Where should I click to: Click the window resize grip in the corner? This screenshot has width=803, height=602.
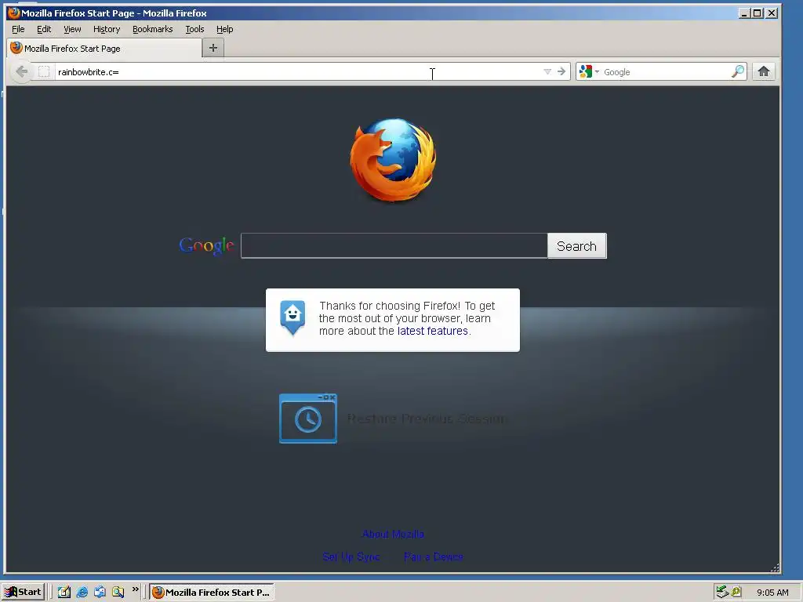775,568
